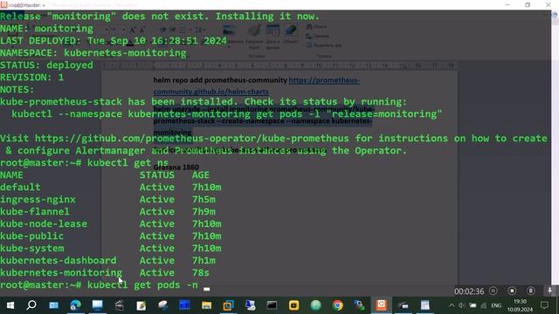Viewport: 559px width, 314px height.
Task: Open the active orange terminal taskbar icon
Action: [381, 305]
